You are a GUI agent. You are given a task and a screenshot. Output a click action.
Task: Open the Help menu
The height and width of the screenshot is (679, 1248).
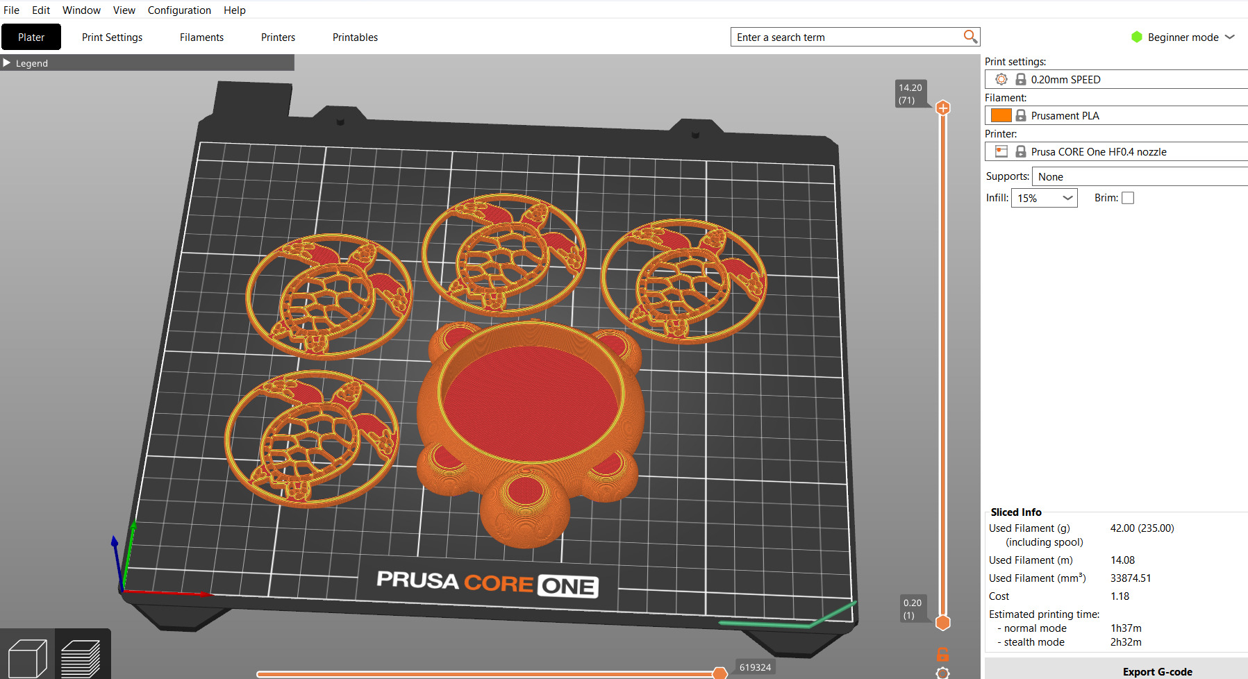point(235,10)
